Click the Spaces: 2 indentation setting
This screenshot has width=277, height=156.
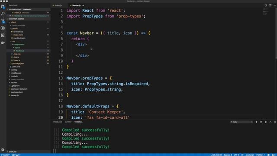228,155
